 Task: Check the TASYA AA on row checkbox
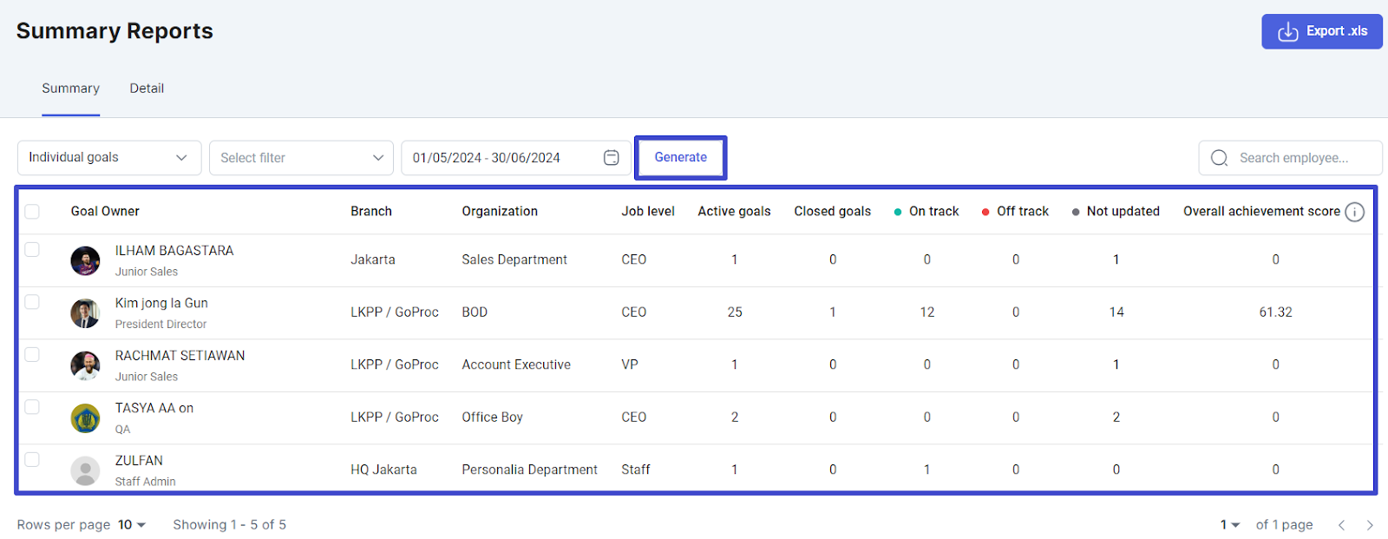tap(32, 407)
